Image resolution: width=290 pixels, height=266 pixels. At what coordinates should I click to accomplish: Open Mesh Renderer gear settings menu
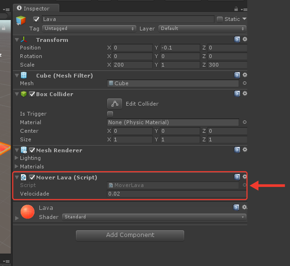pos(245,149)
